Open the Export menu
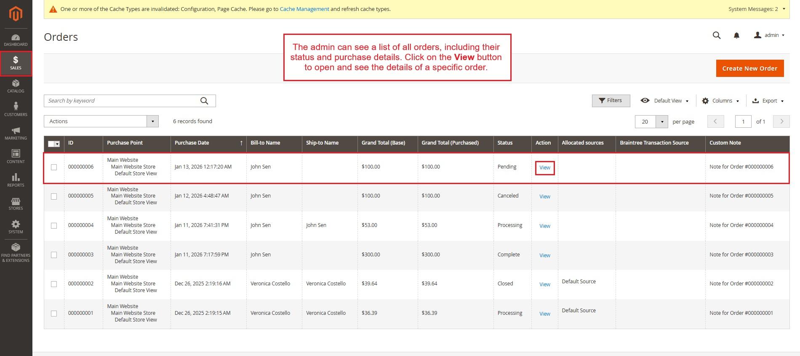Screen dimensions: 800x356 [768, 101]
